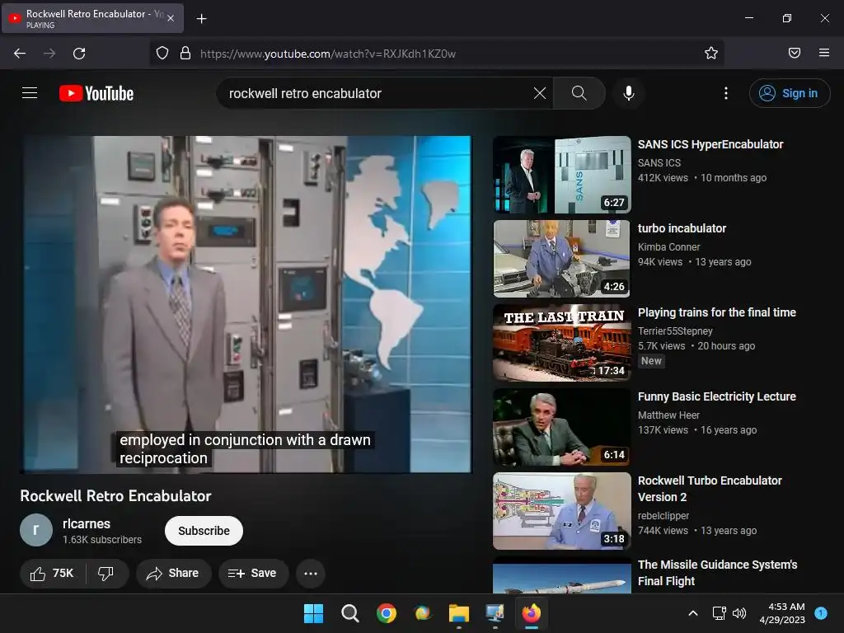Image resolution: width=844 pixels, height=633 pixels.
Task: Open The Last Train thumbnail
Action: (x=562, y=343)
